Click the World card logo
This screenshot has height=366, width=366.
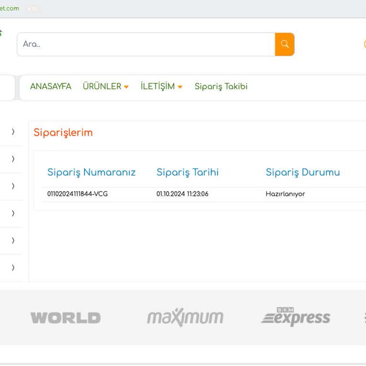pos(65,318)
